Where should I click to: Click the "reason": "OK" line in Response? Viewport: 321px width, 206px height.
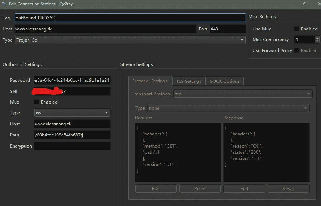[246, 146]
